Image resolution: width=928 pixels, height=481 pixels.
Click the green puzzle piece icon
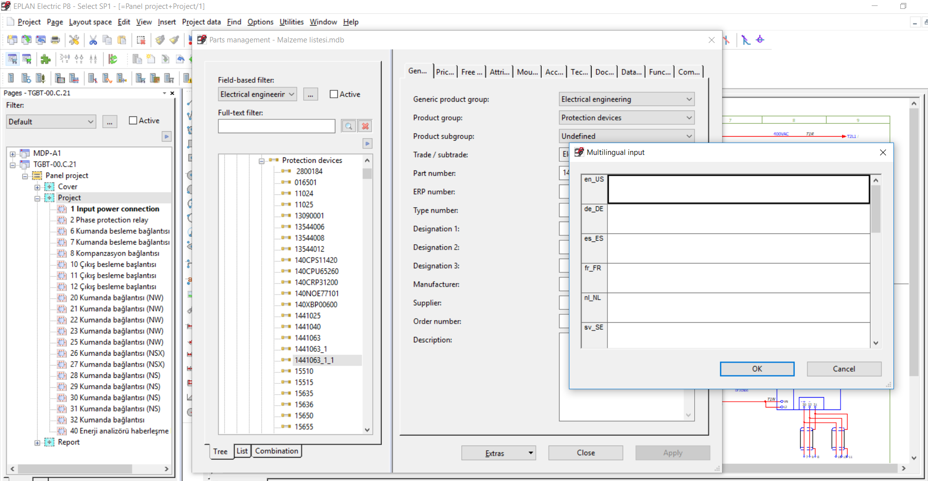click(x=45, y=59)
